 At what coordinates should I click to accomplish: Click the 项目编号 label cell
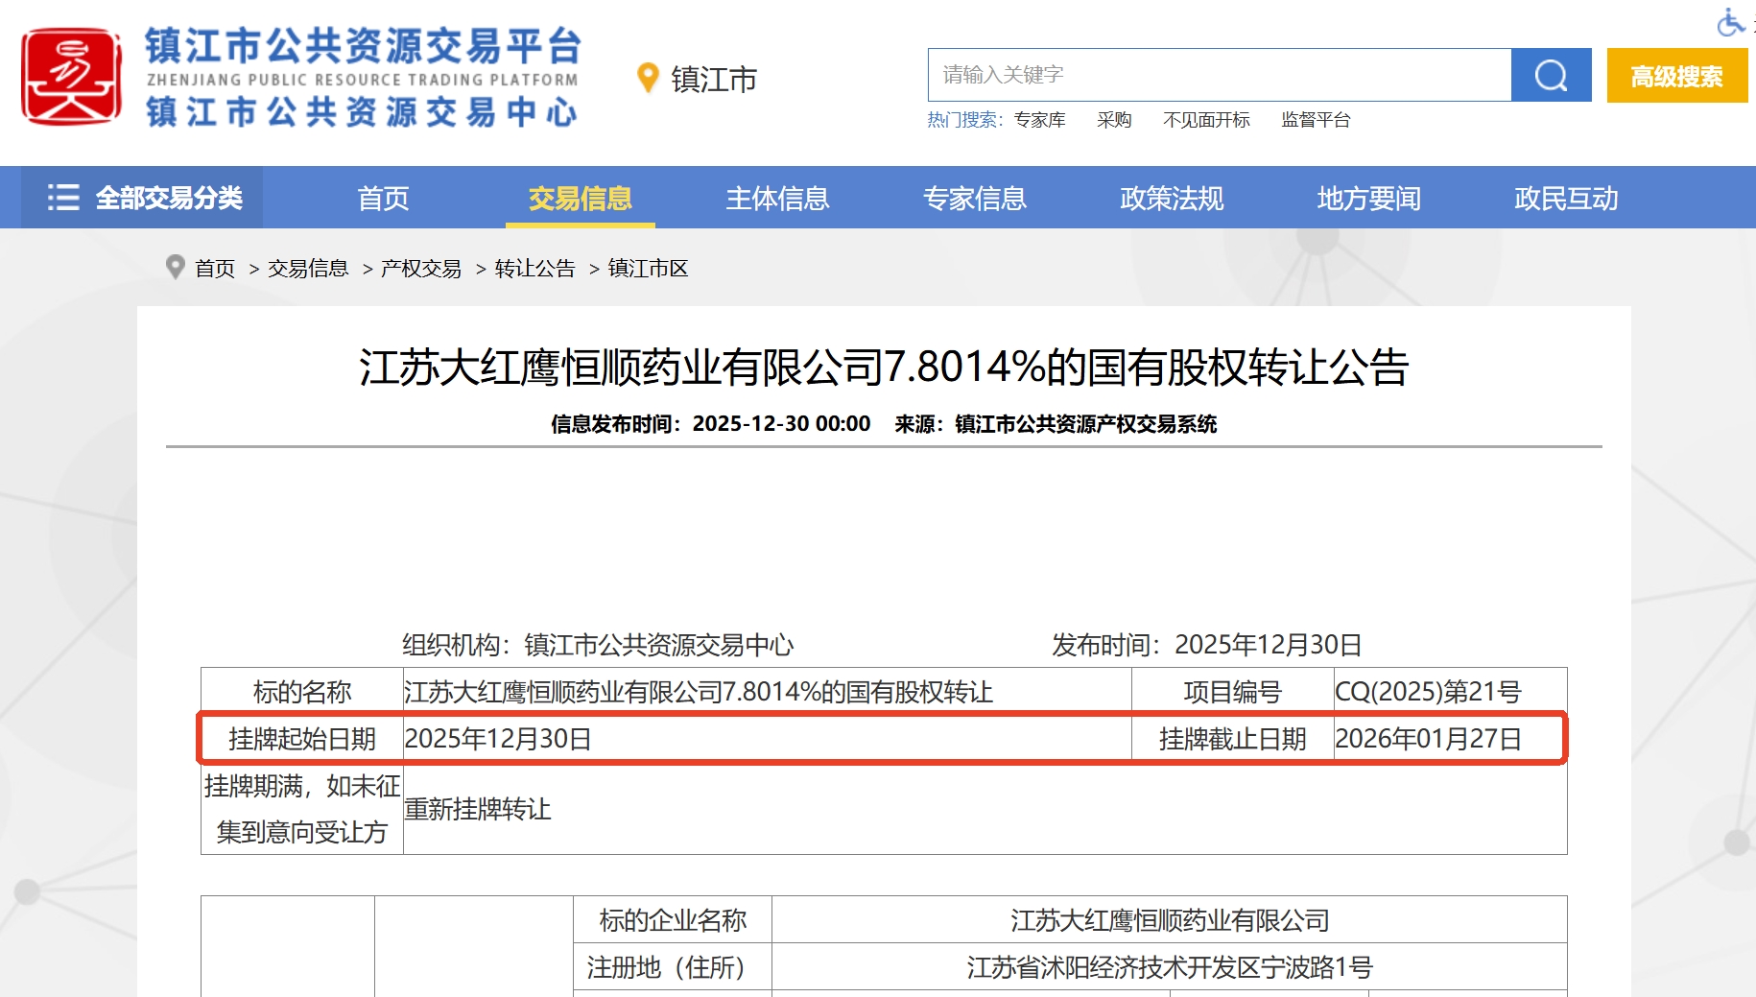[x=1233, y=691]
